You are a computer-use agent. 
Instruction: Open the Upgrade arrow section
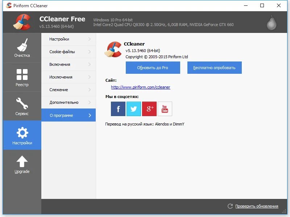22,165
